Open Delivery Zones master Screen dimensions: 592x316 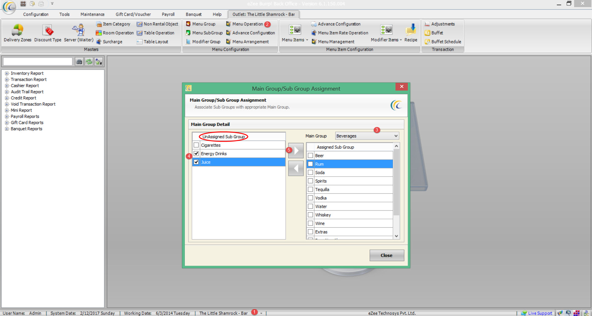tap(18, 33)
